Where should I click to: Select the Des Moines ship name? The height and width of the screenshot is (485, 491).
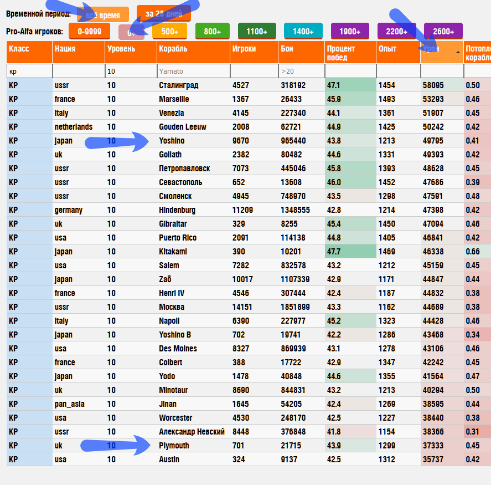pos(178,348)
